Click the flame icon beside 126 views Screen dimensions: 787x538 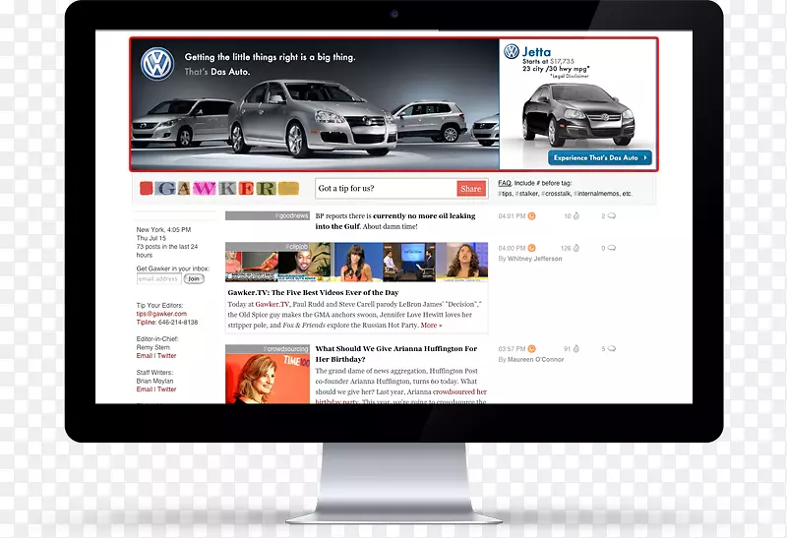[576, 249]
